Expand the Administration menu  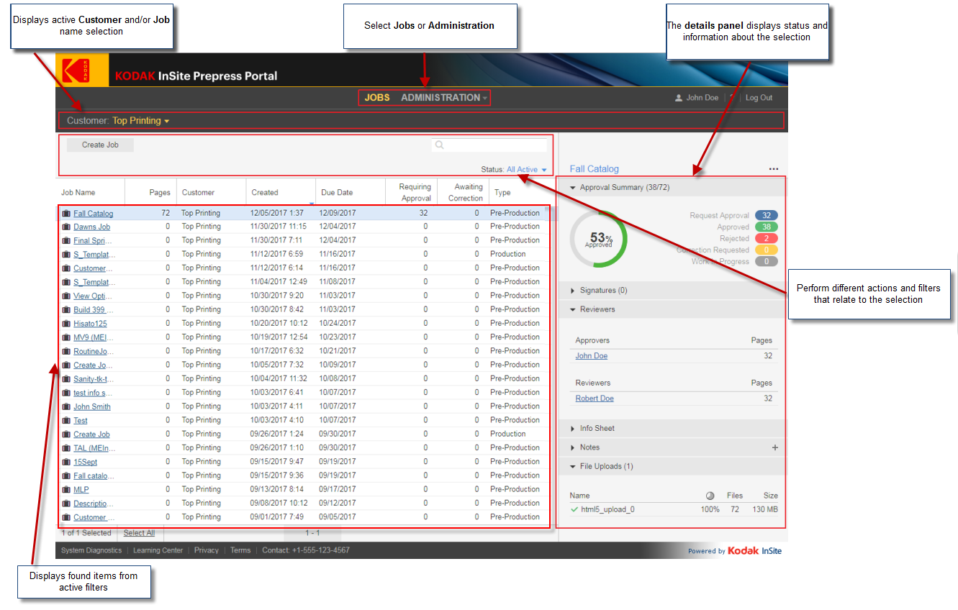(x=443, y=98)
